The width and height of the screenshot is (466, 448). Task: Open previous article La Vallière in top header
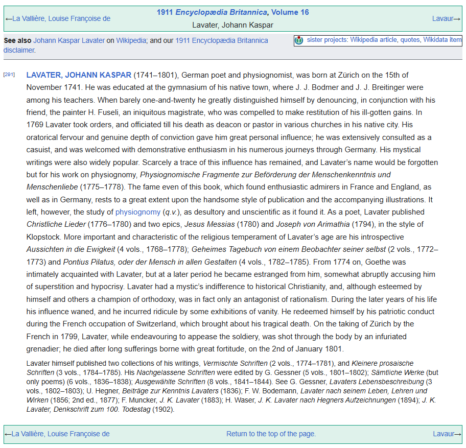pyautogui.click(x=61, y=18)
